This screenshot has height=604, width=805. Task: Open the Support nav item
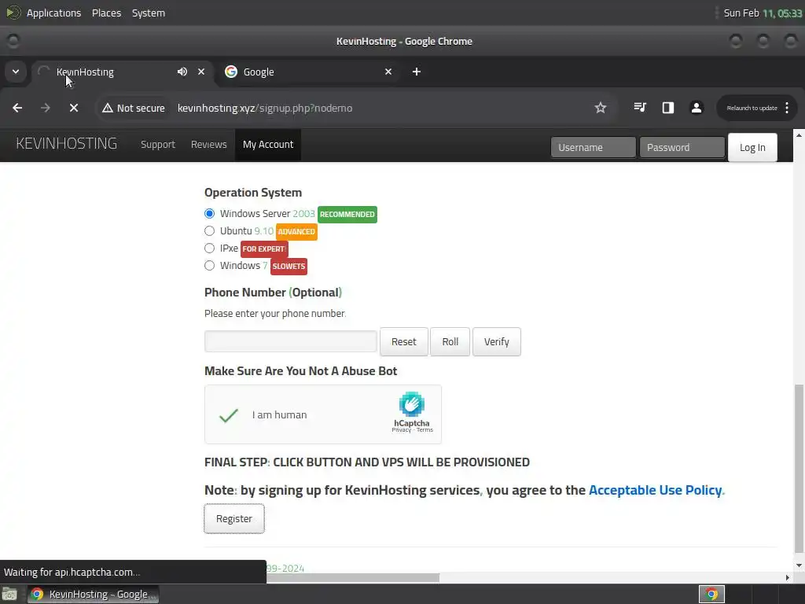tap(158, 145)
